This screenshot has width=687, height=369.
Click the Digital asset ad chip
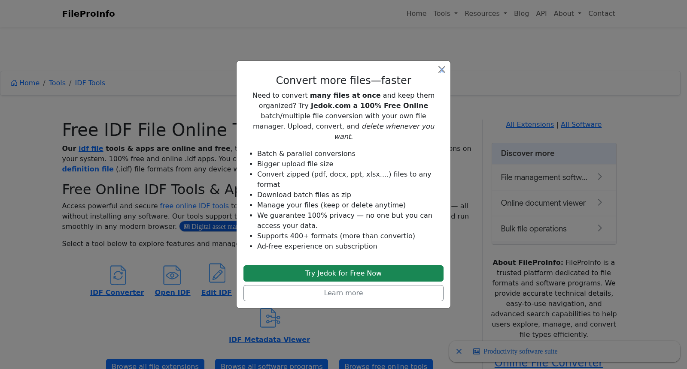coord(209,227)
